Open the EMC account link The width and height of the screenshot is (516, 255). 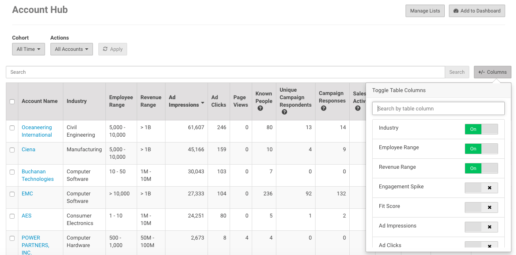pyautogui.click(x=27, y=194)
